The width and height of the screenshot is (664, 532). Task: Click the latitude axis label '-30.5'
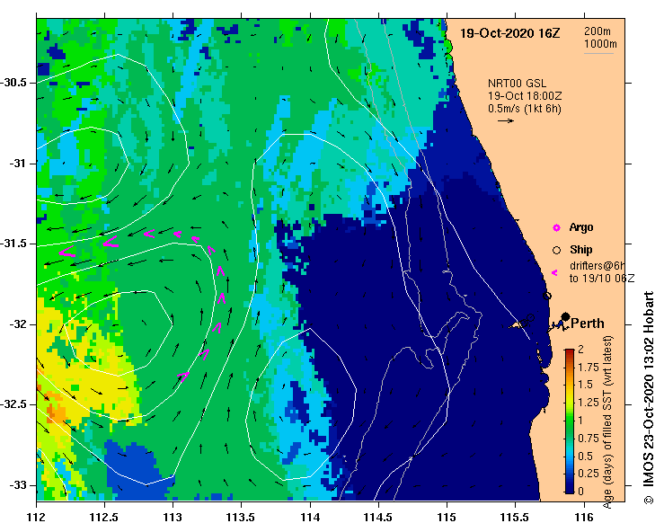pyautogui.click(x=13, y=83)
